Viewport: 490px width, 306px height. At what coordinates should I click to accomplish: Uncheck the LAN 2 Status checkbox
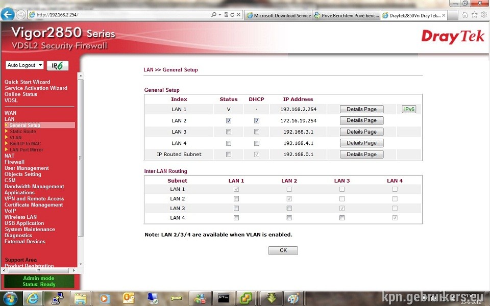[229, 120]
